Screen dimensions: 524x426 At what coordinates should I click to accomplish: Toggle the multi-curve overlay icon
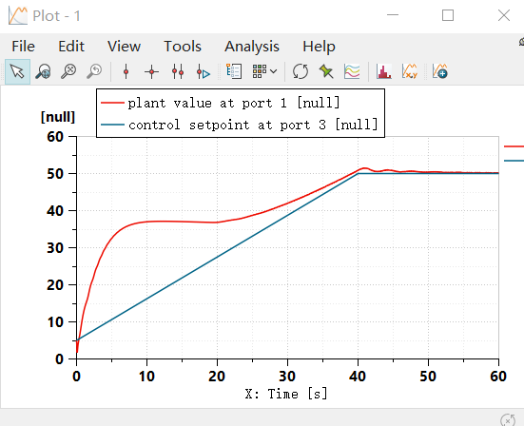[x=352, y=71]
